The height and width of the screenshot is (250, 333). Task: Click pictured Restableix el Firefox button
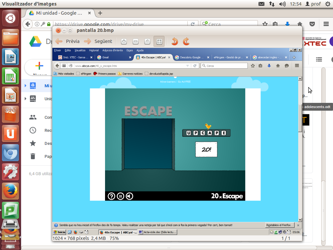280,225
